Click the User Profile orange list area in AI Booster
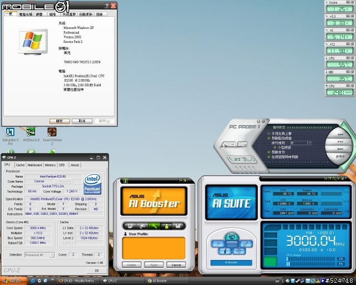Image resolution: width=356 pixels, height=285 pixels. click(154, 248)
